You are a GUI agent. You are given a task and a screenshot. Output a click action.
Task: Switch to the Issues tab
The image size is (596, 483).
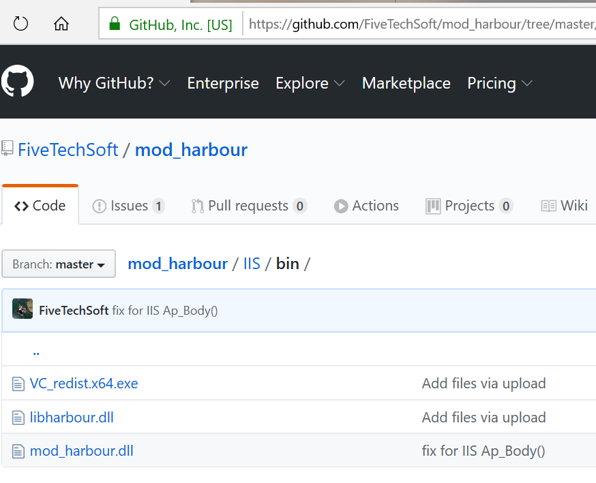click(x=128, y=206)
